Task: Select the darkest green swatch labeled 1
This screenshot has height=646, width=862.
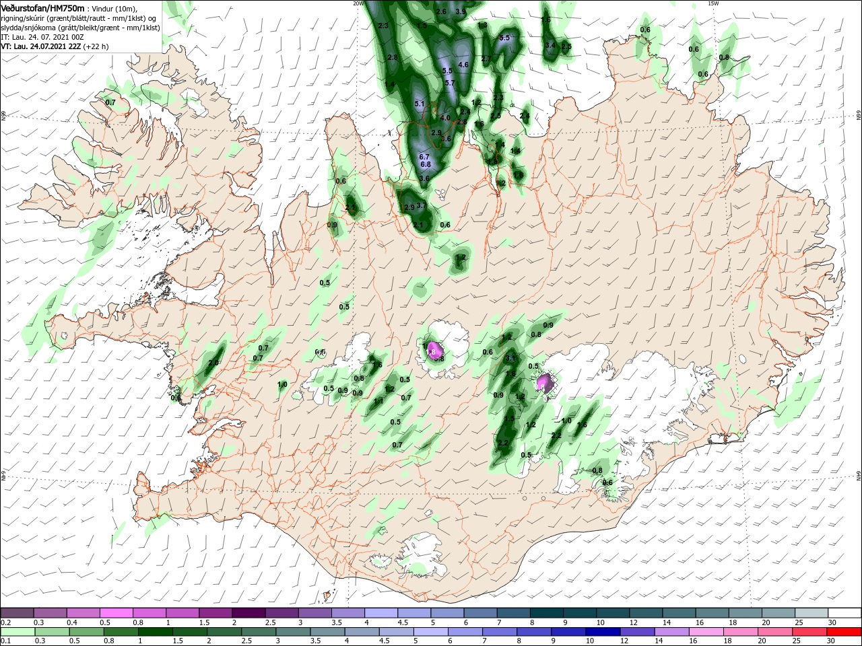Action: [156, 632]
